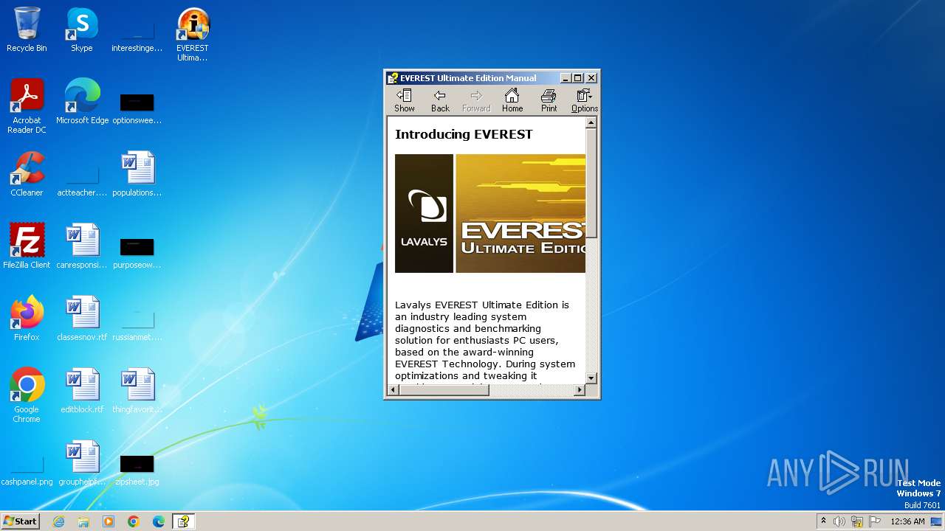Image resolution: width=945 pixels, height=531 pixels.
Task: Click the horizontal scrollbar right arrow
Action: tap(580, 389)
